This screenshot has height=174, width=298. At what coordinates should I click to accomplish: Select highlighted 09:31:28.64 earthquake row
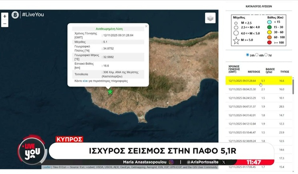point(256,81)
